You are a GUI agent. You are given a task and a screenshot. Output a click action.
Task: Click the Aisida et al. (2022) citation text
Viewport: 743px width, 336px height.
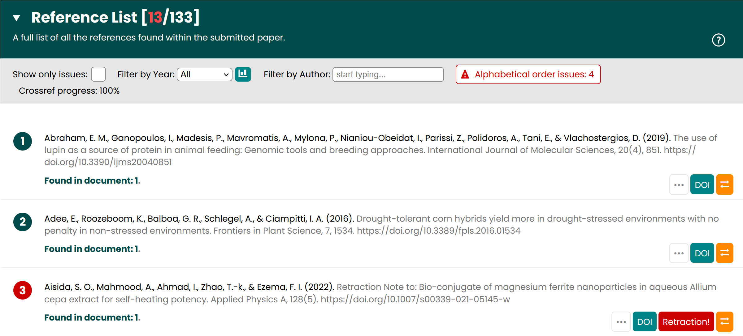click(380, 293)
